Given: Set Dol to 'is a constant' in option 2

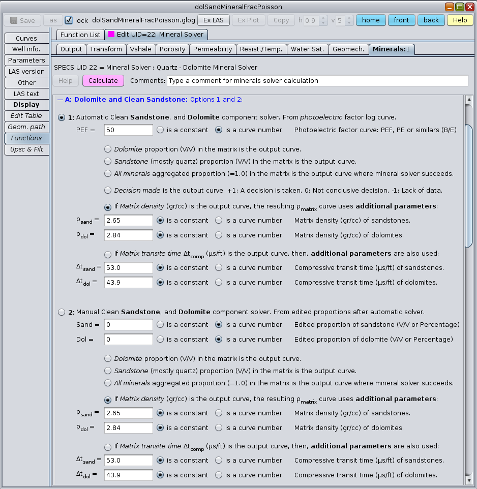Looking at the screenshot, I should tap(160, 340).
